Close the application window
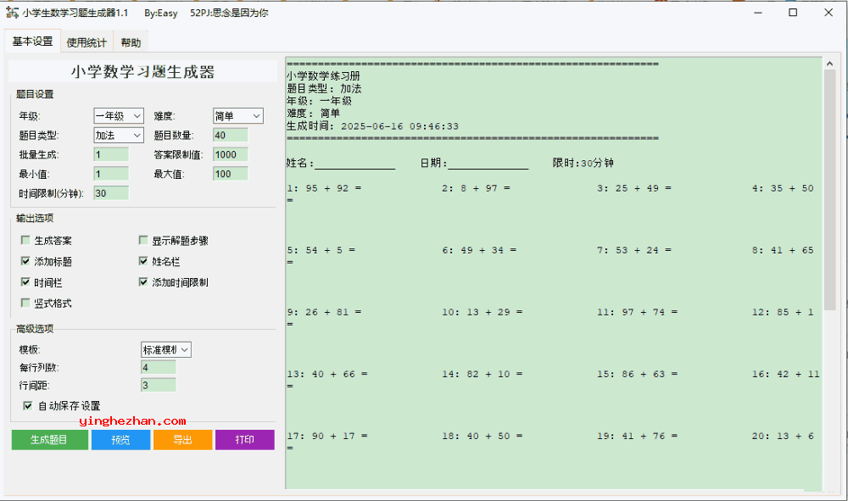 point(828,13)
